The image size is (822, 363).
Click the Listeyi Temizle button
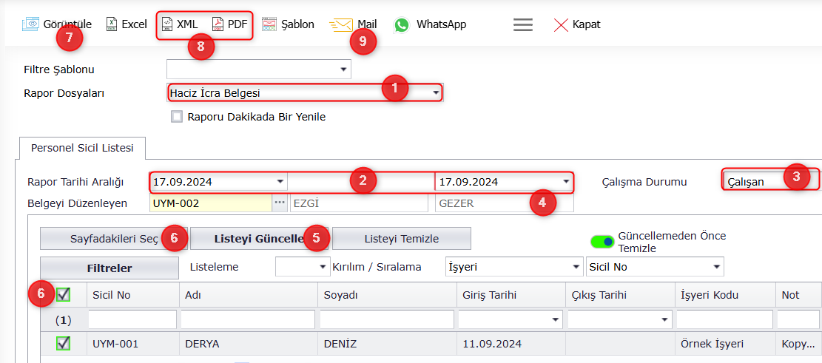(x=402, y=238)
